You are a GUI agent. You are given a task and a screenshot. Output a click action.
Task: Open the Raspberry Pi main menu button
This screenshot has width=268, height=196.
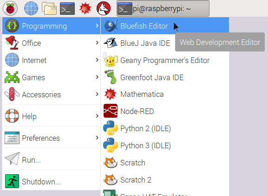pos(10,8)
